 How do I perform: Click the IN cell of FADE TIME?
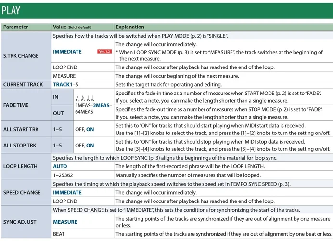click(62, 97)
